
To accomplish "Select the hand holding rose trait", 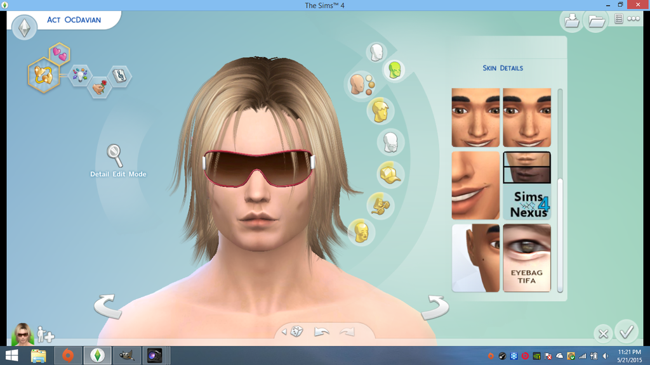I will pyautogui.click(x=100, y=87).
